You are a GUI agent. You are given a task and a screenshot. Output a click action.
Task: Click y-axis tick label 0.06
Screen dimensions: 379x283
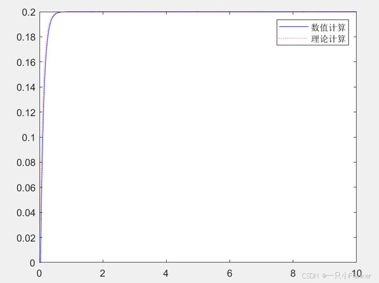[x=26, y=188]
